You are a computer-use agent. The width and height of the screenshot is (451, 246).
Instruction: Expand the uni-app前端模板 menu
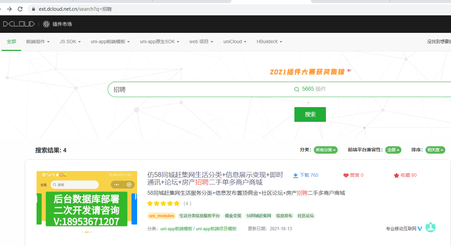point(110,42)
